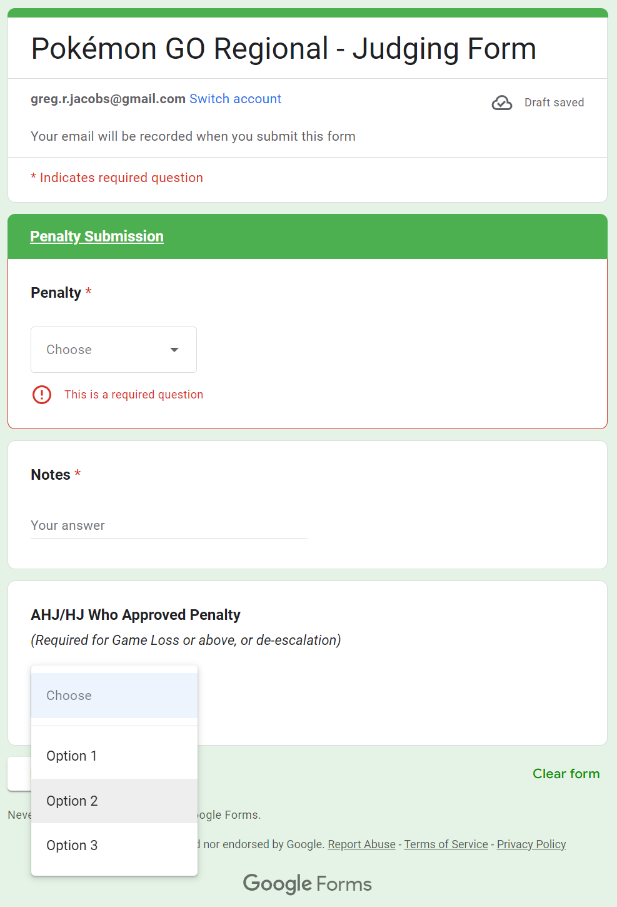Open the Terms of Service link
The image size is (617, 907).
pyautogui.click(x=446, y=844)
